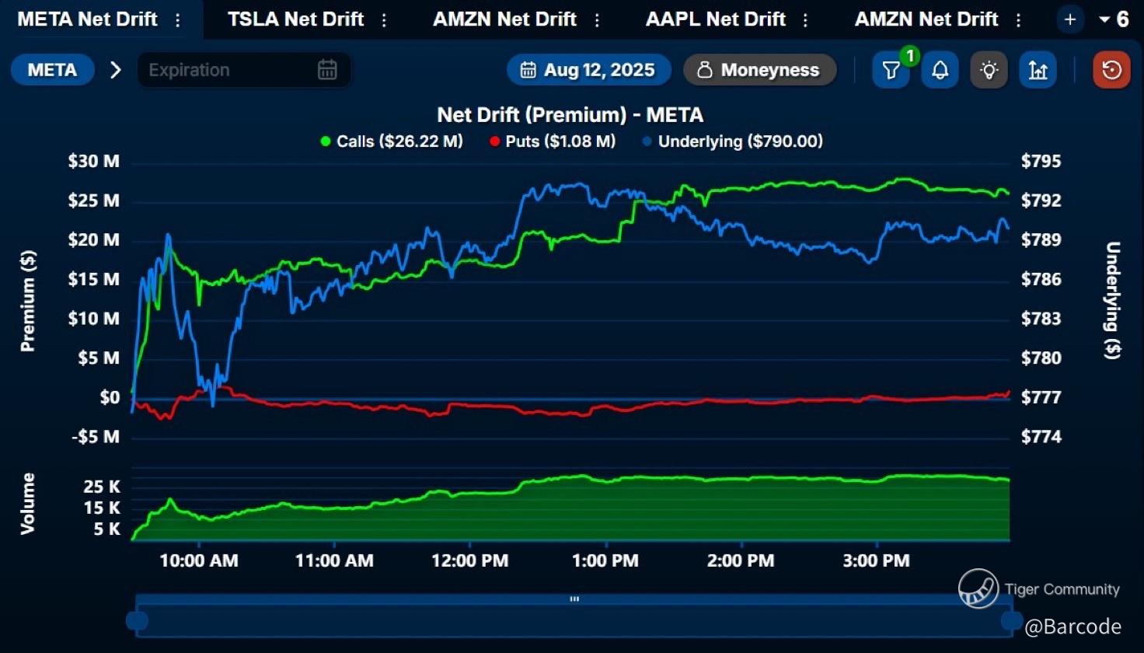Click the chart type icon
The width and height of the screenshot is (1144, 653).
1038,70
